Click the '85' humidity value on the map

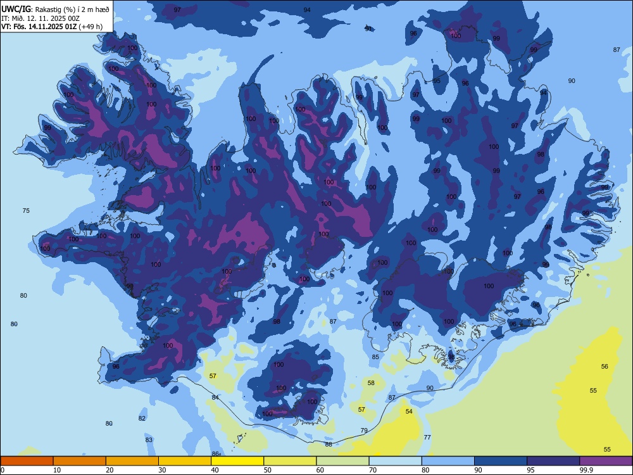(375, 357)
